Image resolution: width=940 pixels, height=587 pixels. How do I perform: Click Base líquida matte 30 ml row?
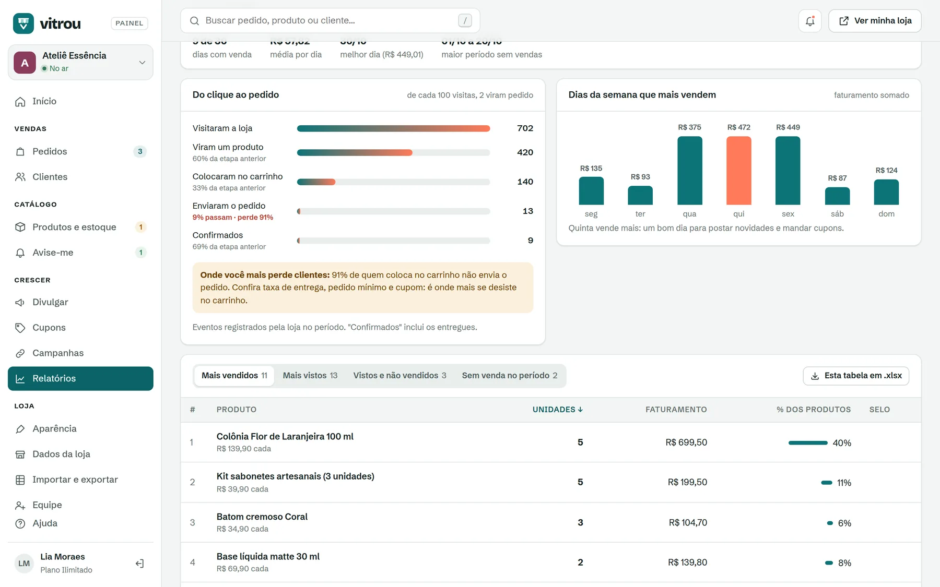pos(550,562)
